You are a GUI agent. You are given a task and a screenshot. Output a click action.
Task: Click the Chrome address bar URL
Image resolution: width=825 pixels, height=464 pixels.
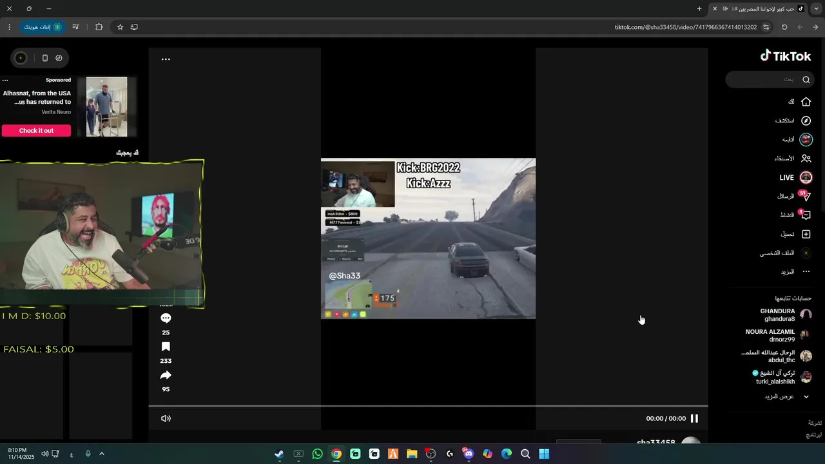coord(686,27)
